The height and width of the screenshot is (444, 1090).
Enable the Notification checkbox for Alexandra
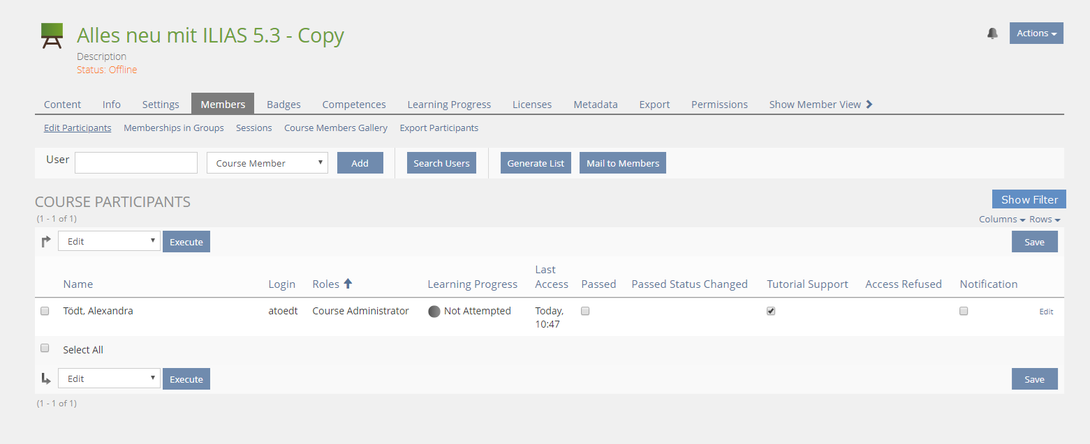(964, 312)
